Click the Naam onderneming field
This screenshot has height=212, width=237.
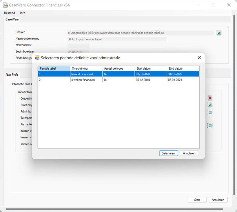[x=117, y=39]
